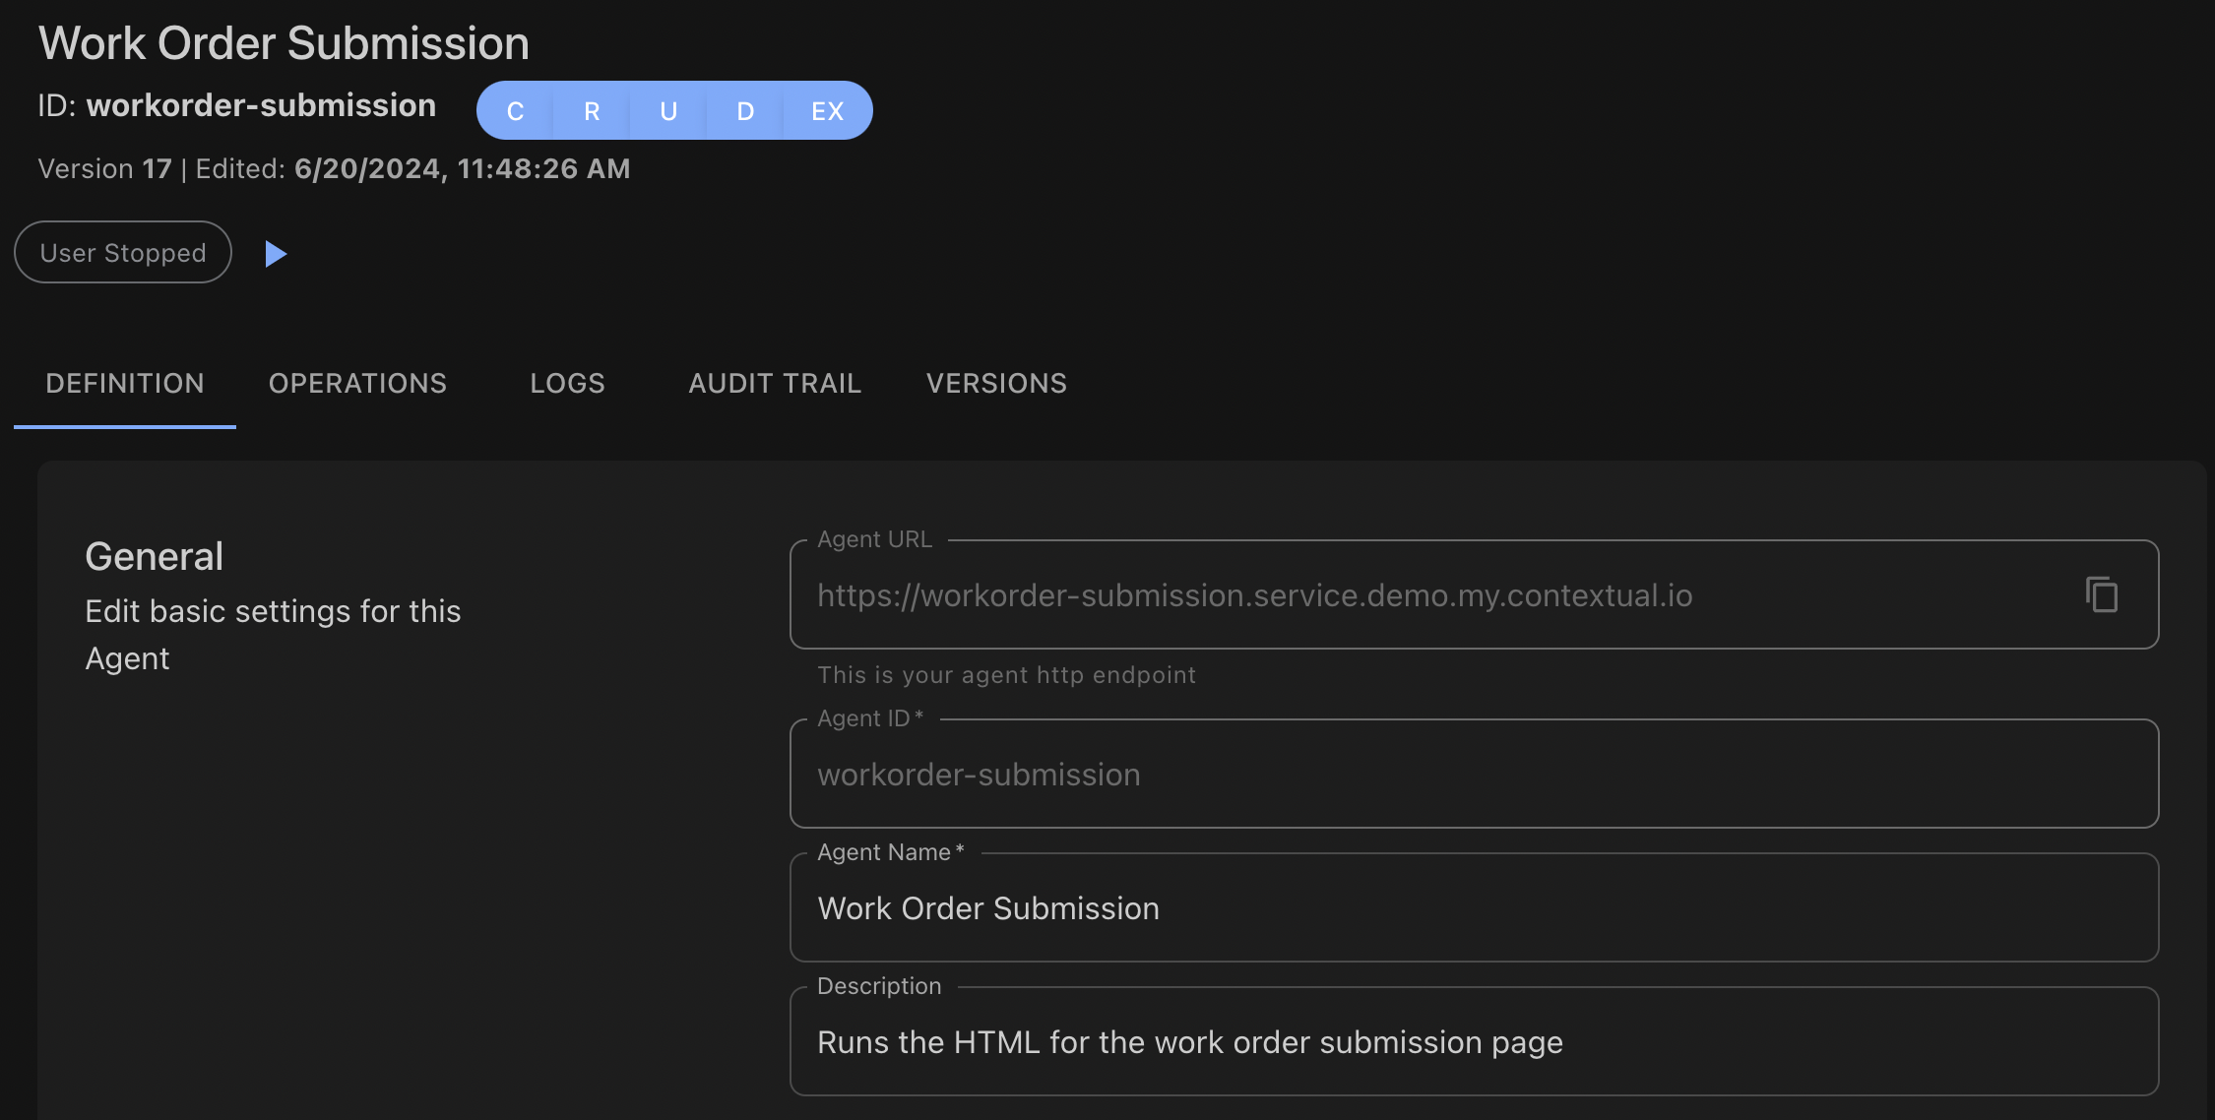Click the General section heading
Viewport: 2215px width, 1120px height.
tap(155, 556)
